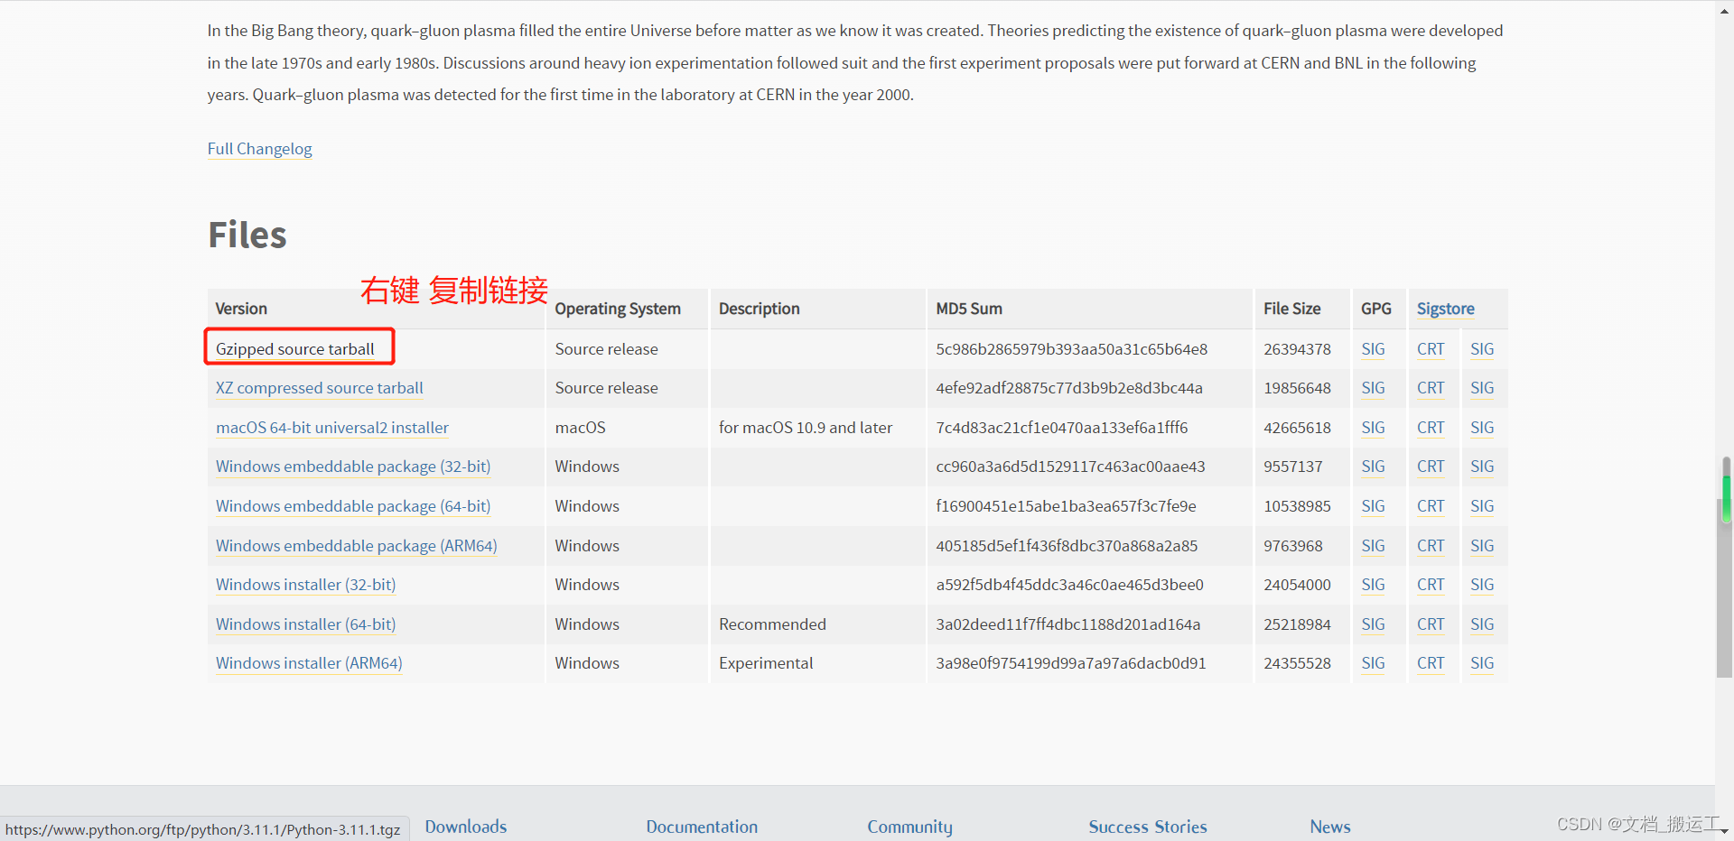This screenshot has height=841, width=1734.
Task: Open GPG SIG for macOS installer row
Action: tap(1373, 428)
